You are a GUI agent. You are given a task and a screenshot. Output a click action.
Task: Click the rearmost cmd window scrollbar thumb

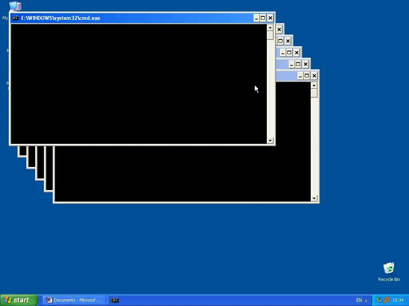(314, 93)
